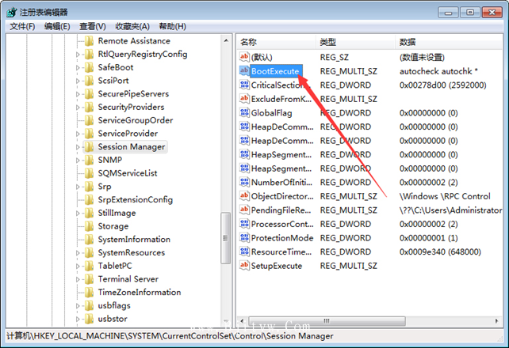
Task: Select the TimeZoneInformation key
Action: (x=139, y=292)
